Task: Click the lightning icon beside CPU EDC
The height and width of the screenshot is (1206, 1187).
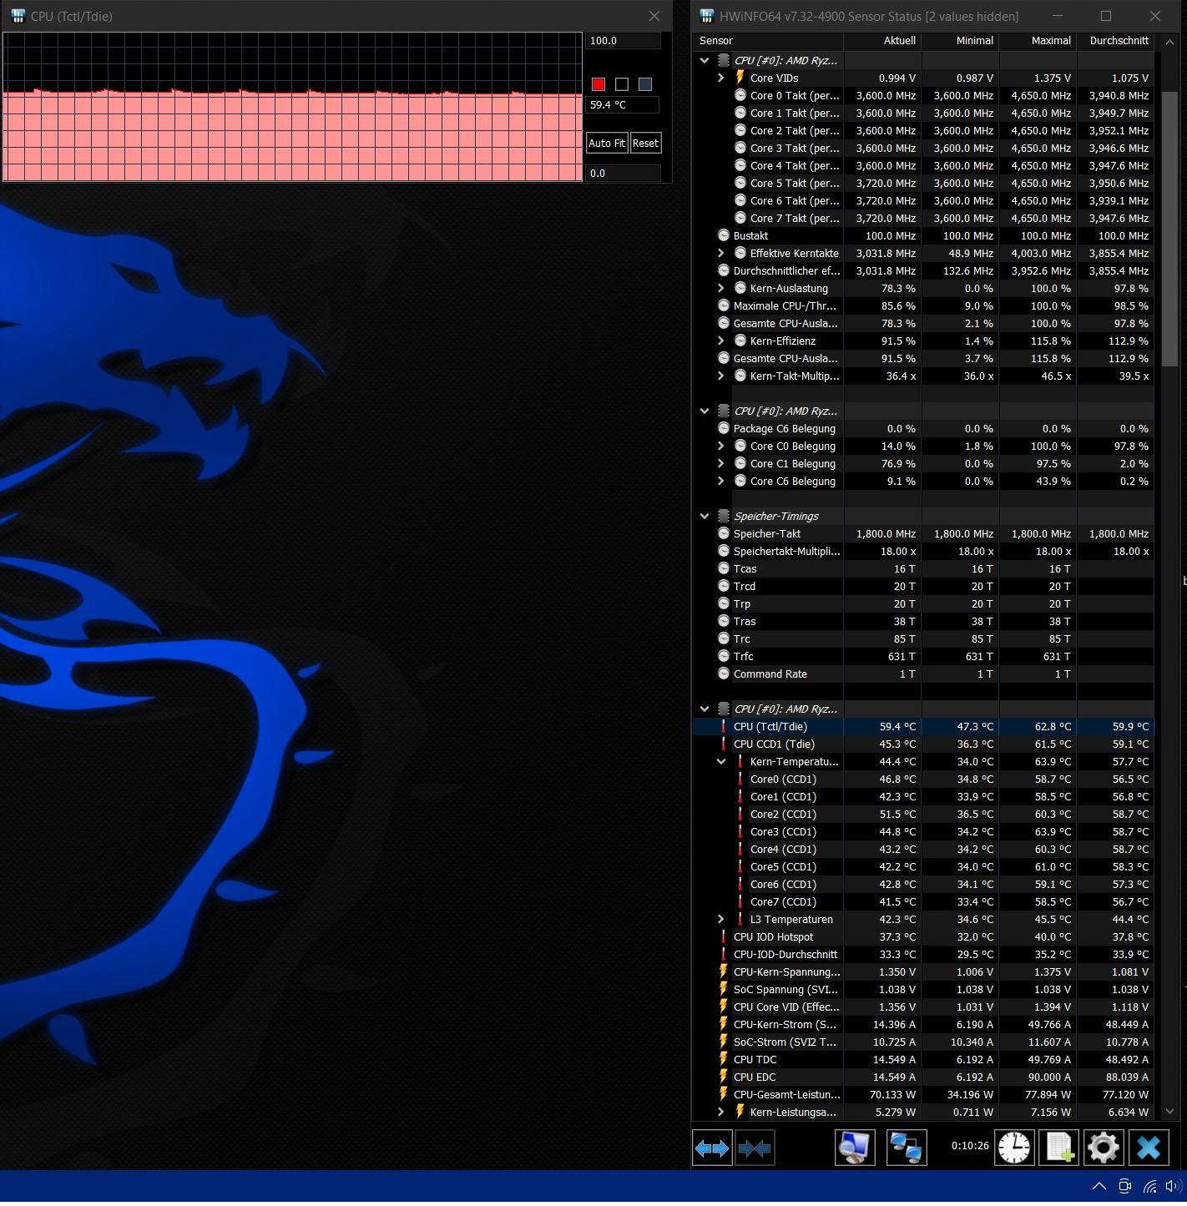Action: pos(724,1077)
